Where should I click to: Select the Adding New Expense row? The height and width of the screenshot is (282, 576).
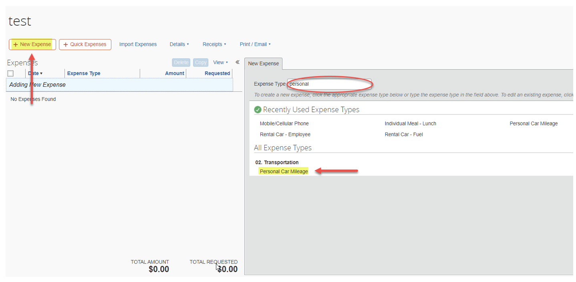click(119, 85)
